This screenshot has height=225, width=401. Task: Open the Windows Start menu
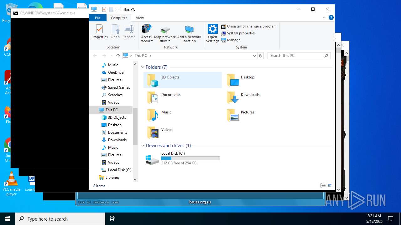[x=8, y=219]
